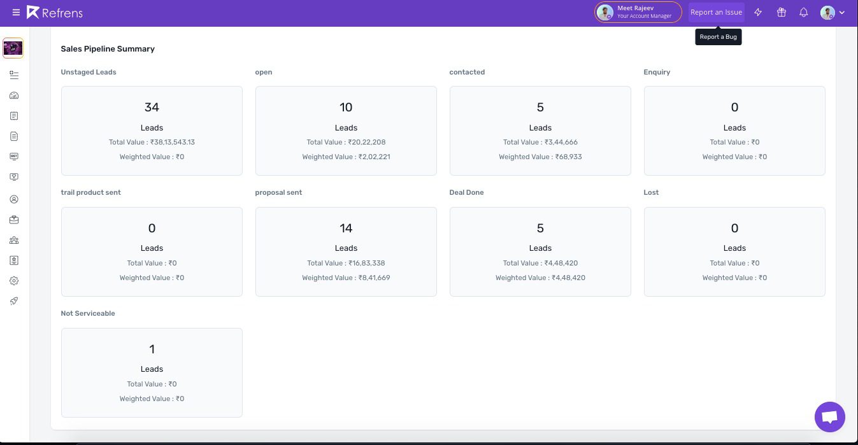The width and height of the screenshot is (858, 445).
Task: Click Weighted Value ₹2,02,221
Action: point(346,157)
